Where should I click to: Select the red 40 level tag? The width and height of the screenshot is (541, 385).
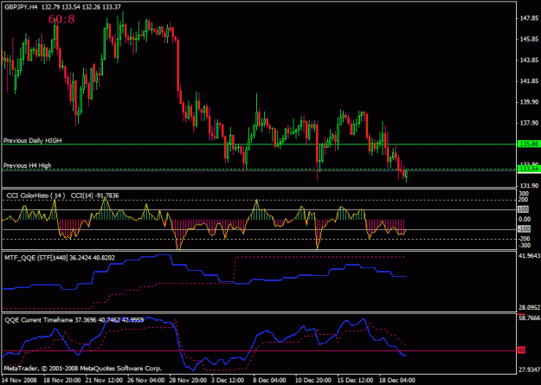pos(522,350)
